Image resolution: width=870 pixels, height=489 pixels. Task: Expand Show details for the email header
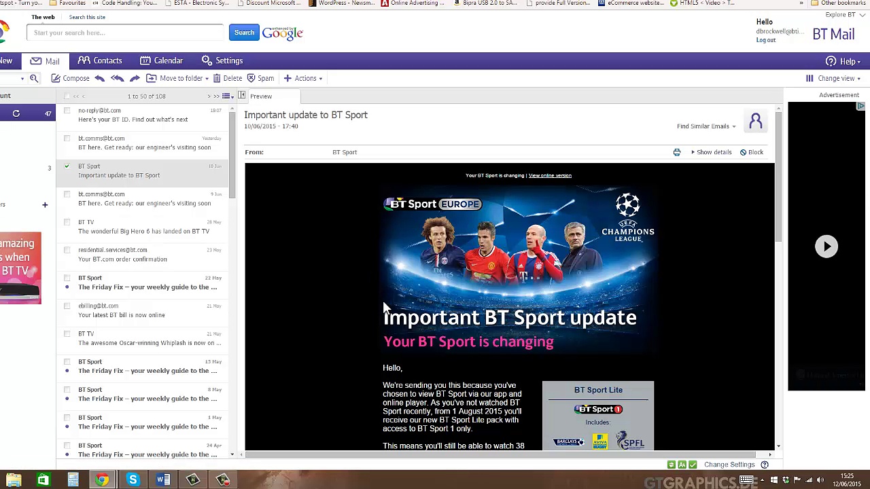[710, 152]
